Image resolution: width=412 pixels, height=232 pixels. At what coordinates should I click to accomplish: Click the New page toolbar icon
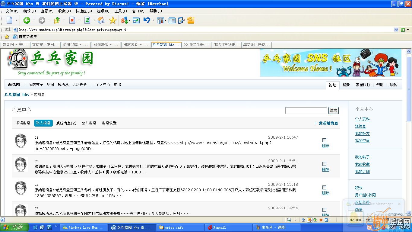[x=9, y=20]
